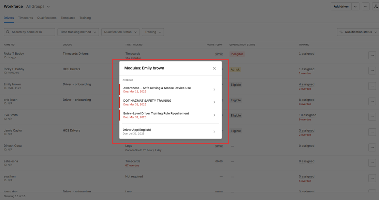Switch to the Qualifications tab
This screenshot has height=200, width=379.
(47, 18)
